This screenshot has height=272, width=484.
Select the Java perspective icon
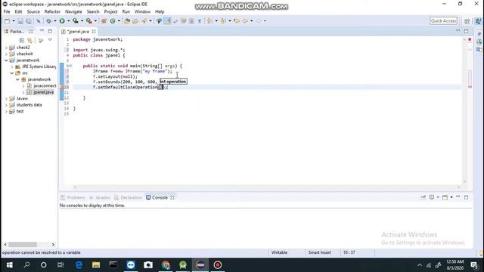[x=478, y=21]
